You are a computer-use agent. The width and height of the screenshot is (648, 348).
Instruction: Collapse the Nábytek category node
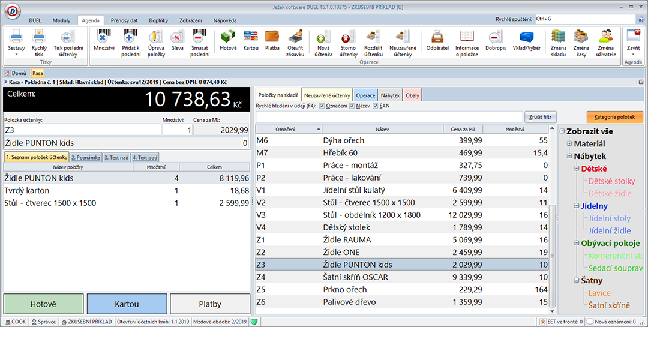click(x=569, y=156)
